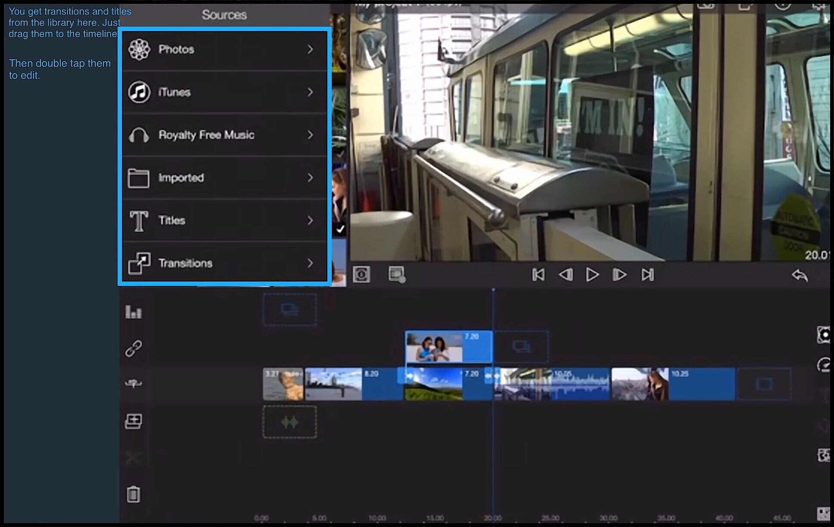Click the undo arrow icon
Viewport: 834px width, 527px height.
[x=800, y=275]
